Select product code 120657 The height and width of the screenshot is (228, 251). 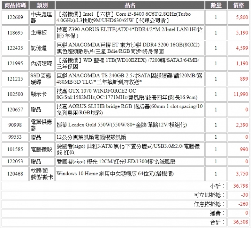[15, 109]
